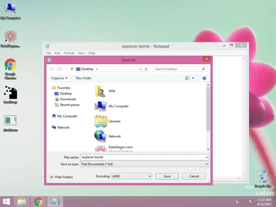This screenshot has height=207, width=276.
Task: Click the file list scroll up arrow
Action: (208, 85)
